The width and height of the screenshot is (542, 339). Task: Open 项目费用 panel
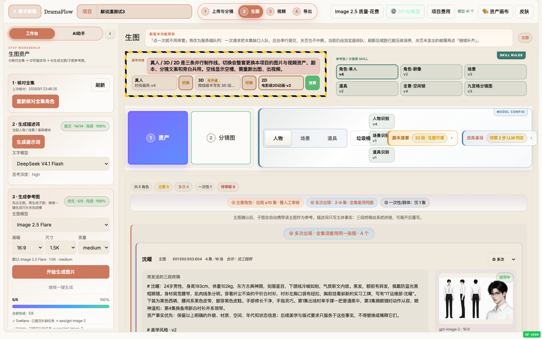(x=441, y=12)
